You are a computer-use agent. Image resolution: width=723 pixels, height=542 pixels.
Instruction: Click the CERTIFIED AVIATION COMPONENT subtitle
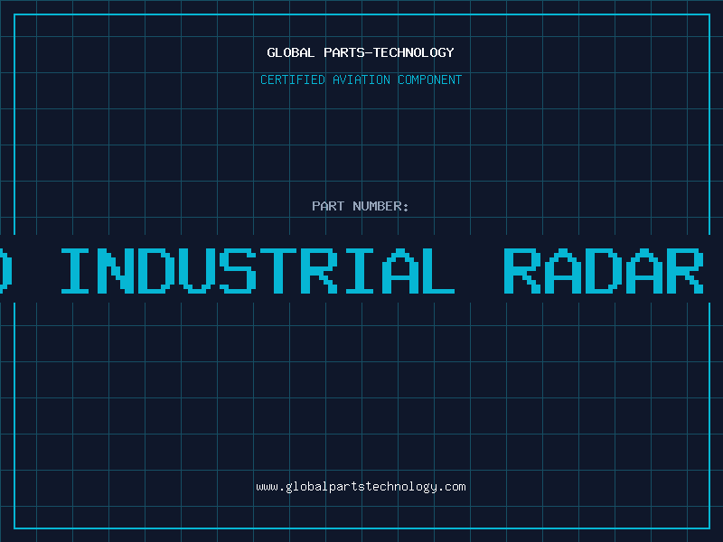[361, 79]
